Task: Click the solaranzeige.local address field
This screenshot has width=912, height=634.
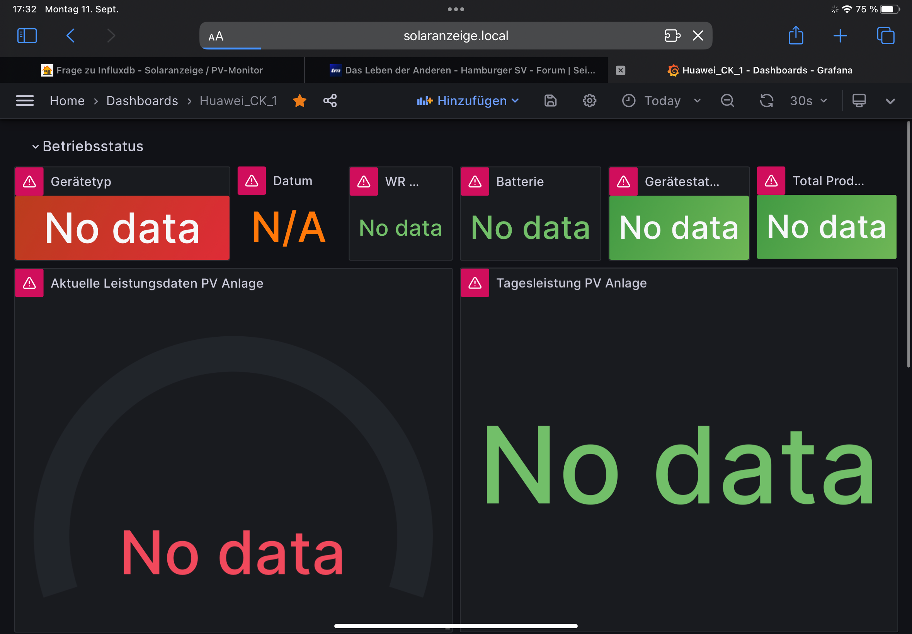Action: point(455,36)
